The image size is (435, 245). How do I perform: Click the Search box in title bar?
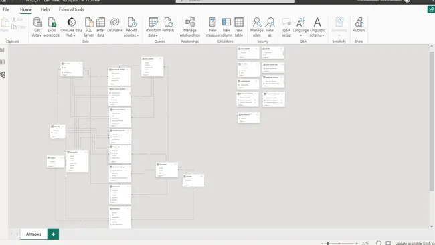pyautogui.click(x=236, y=1)
